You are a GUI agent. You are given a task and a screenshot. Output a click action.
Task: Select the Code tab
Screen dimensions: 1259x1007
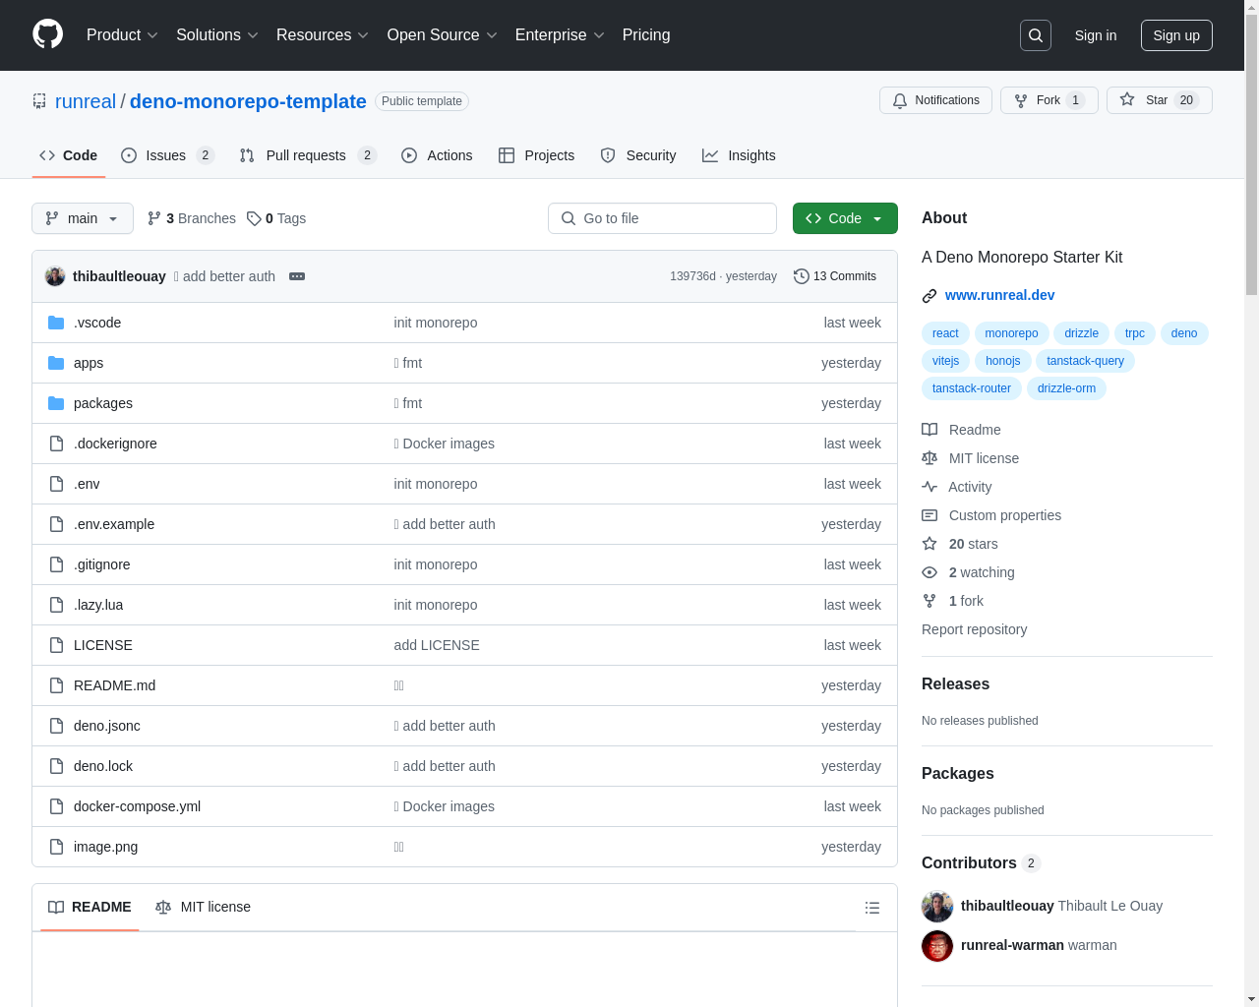pyautogui.click(x=69, y=155)
